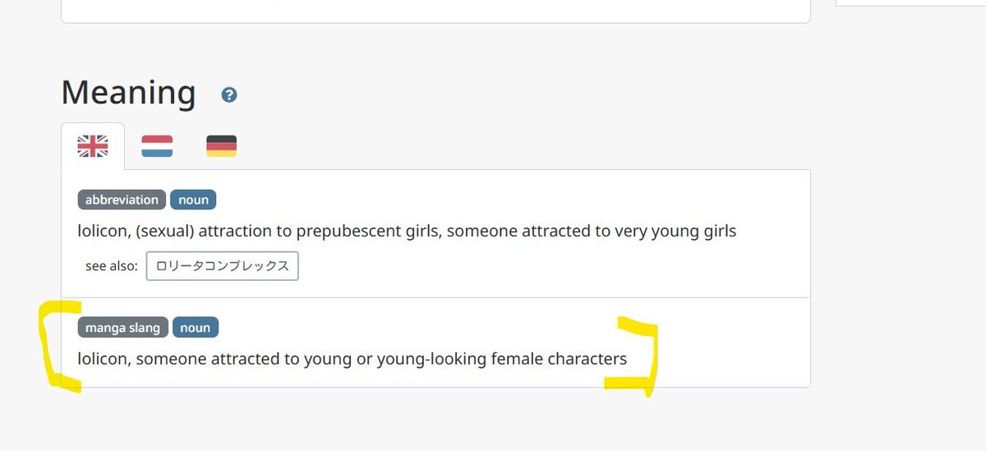Click the side panel at top right
This screenshot has height=451, width=986.
click(910, 3)
